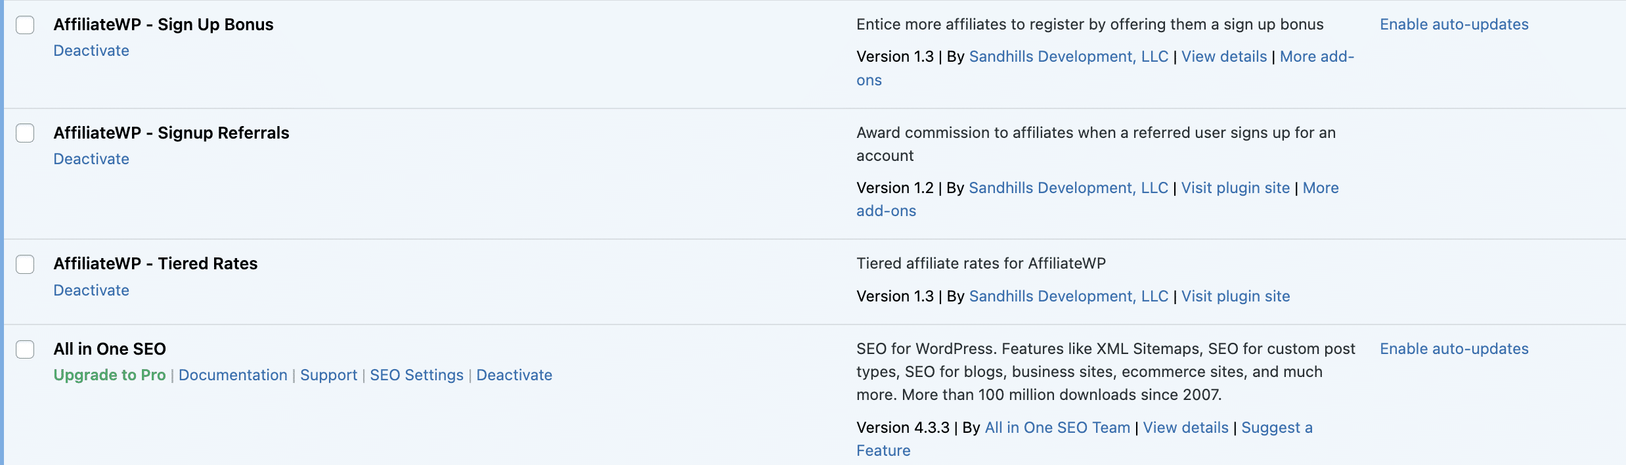
Task: Deactivate the AffiliateWP - Signup Referrals plugin
Action: point(91,159)
